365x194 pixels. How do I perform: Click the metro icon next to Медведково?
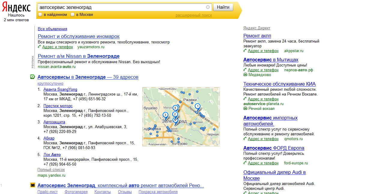pos(245,75)
